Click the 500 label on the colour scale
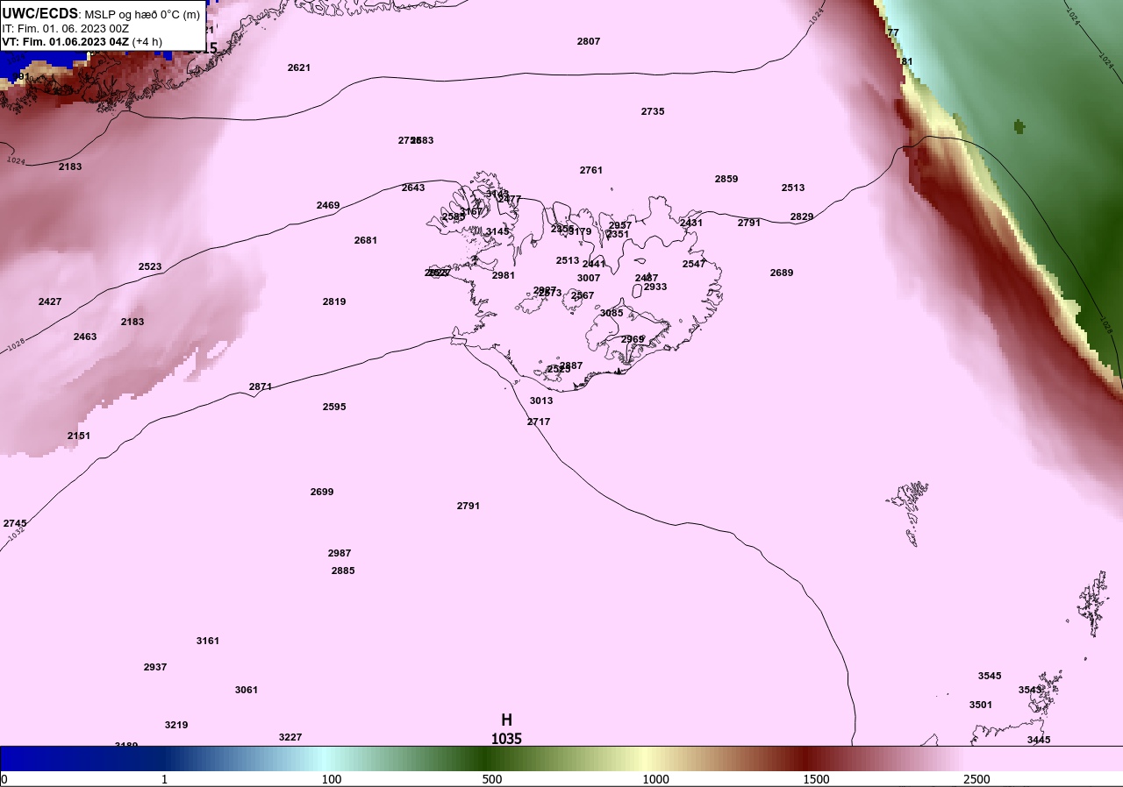Viewport: 1123px width, 787px height. [x=492, y=779]
